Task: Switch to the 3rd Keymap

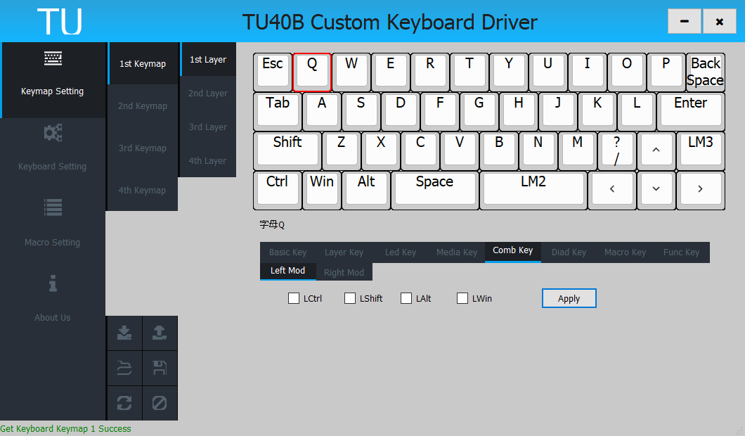Action: pyautogui.click(x=143, y=148)
